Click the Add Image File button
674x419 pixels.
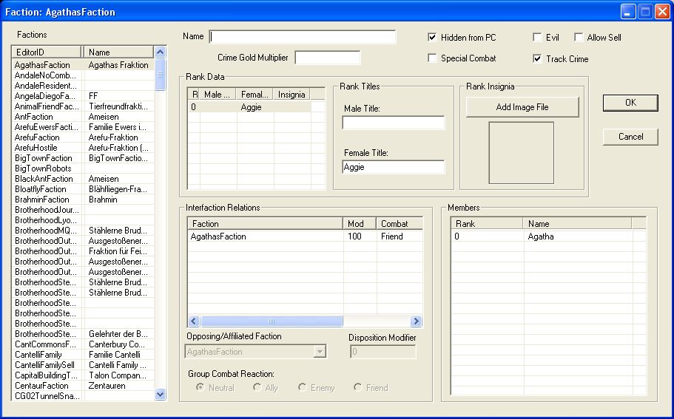pos(522,107)
